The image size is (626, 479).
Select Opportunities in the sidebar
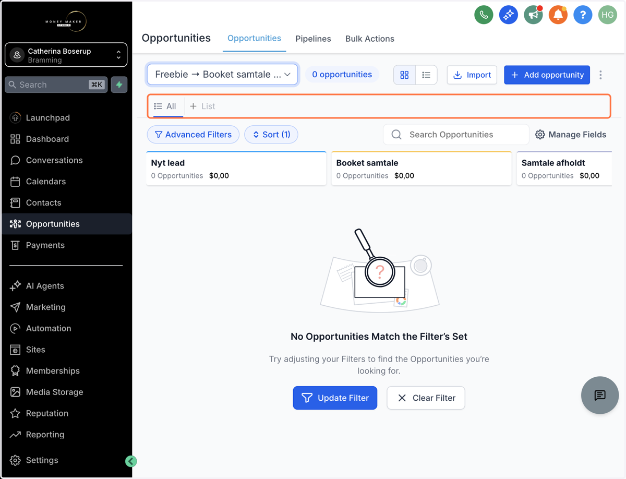pos(66,224)
